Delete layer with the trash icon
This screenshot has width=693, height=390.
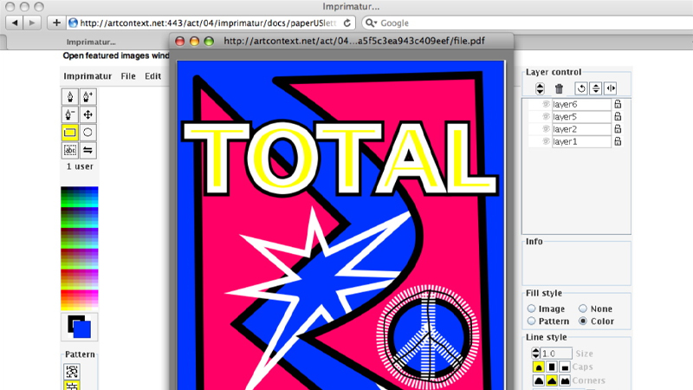point(559,88)
